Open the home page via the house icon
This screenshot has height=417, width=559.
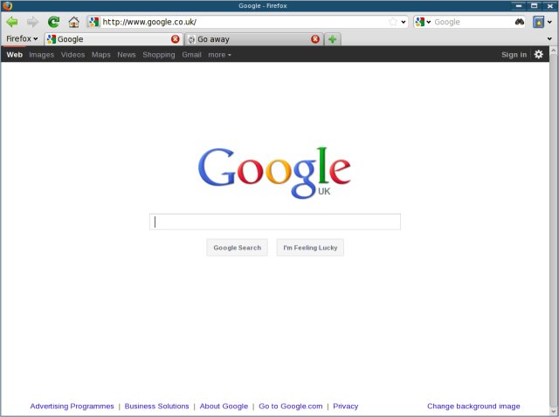73,22
